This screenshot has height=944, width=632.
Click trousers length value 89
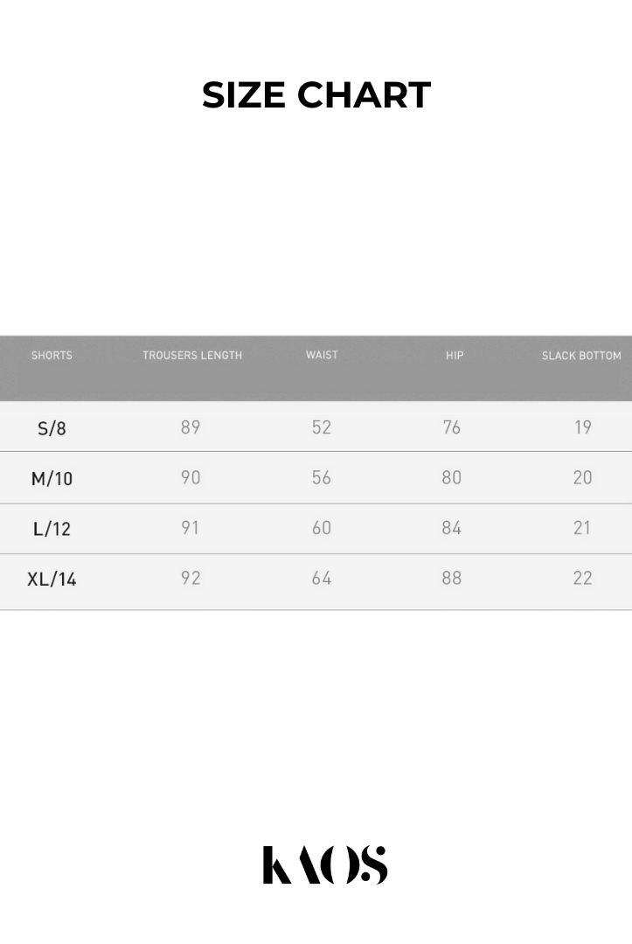point(191,427)
